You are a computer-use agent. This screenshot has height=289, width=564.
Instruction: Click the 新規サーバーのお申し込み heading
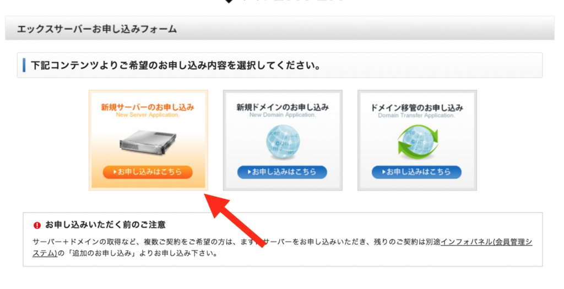pos(148,107)
